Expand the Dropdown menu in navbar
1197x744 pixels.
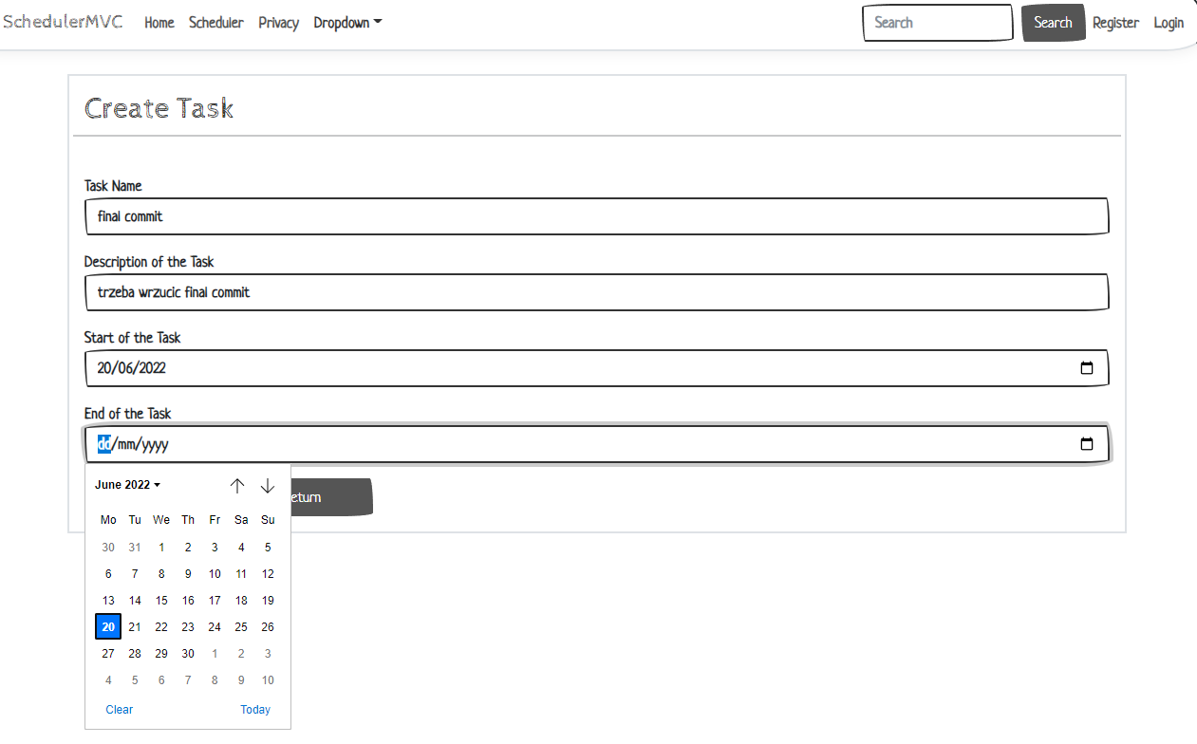pos(347,23)
